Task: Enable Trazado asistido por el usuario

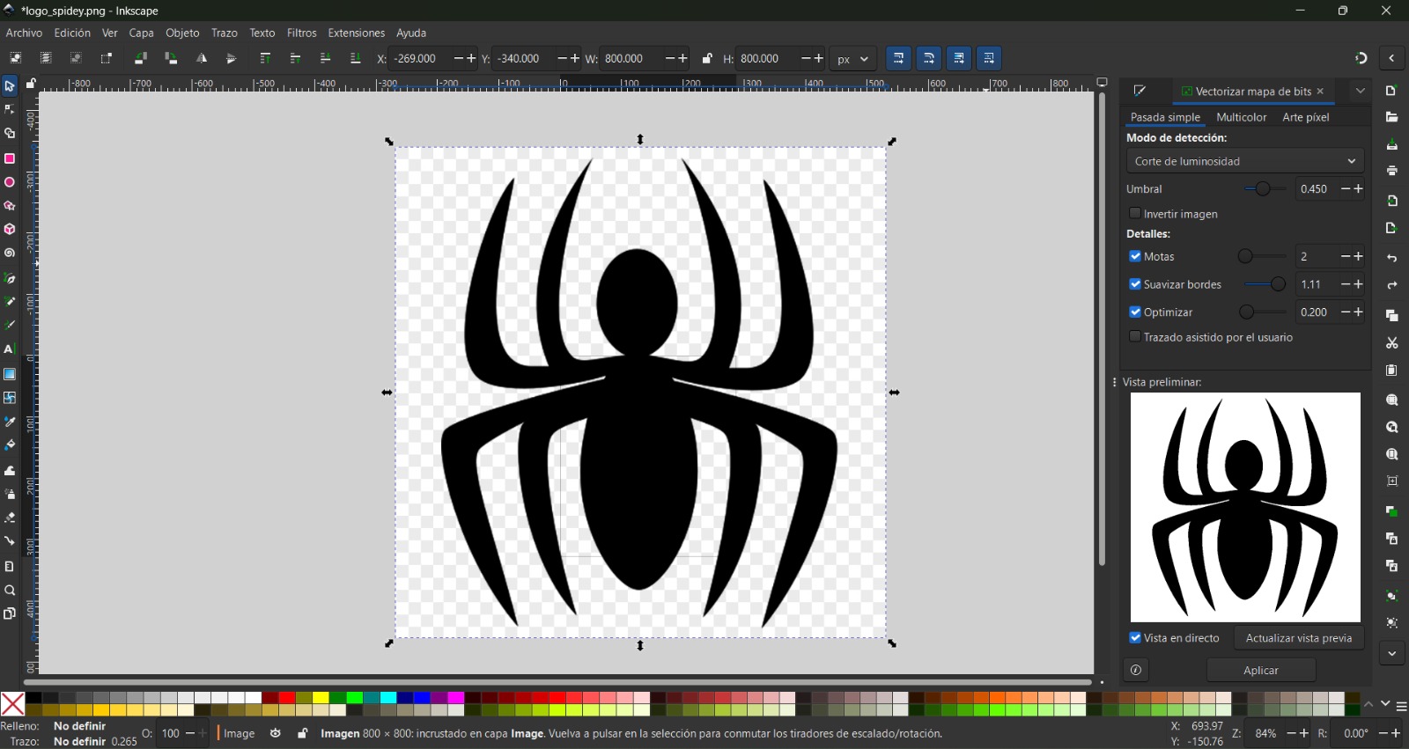Action: click(1135, 336)
